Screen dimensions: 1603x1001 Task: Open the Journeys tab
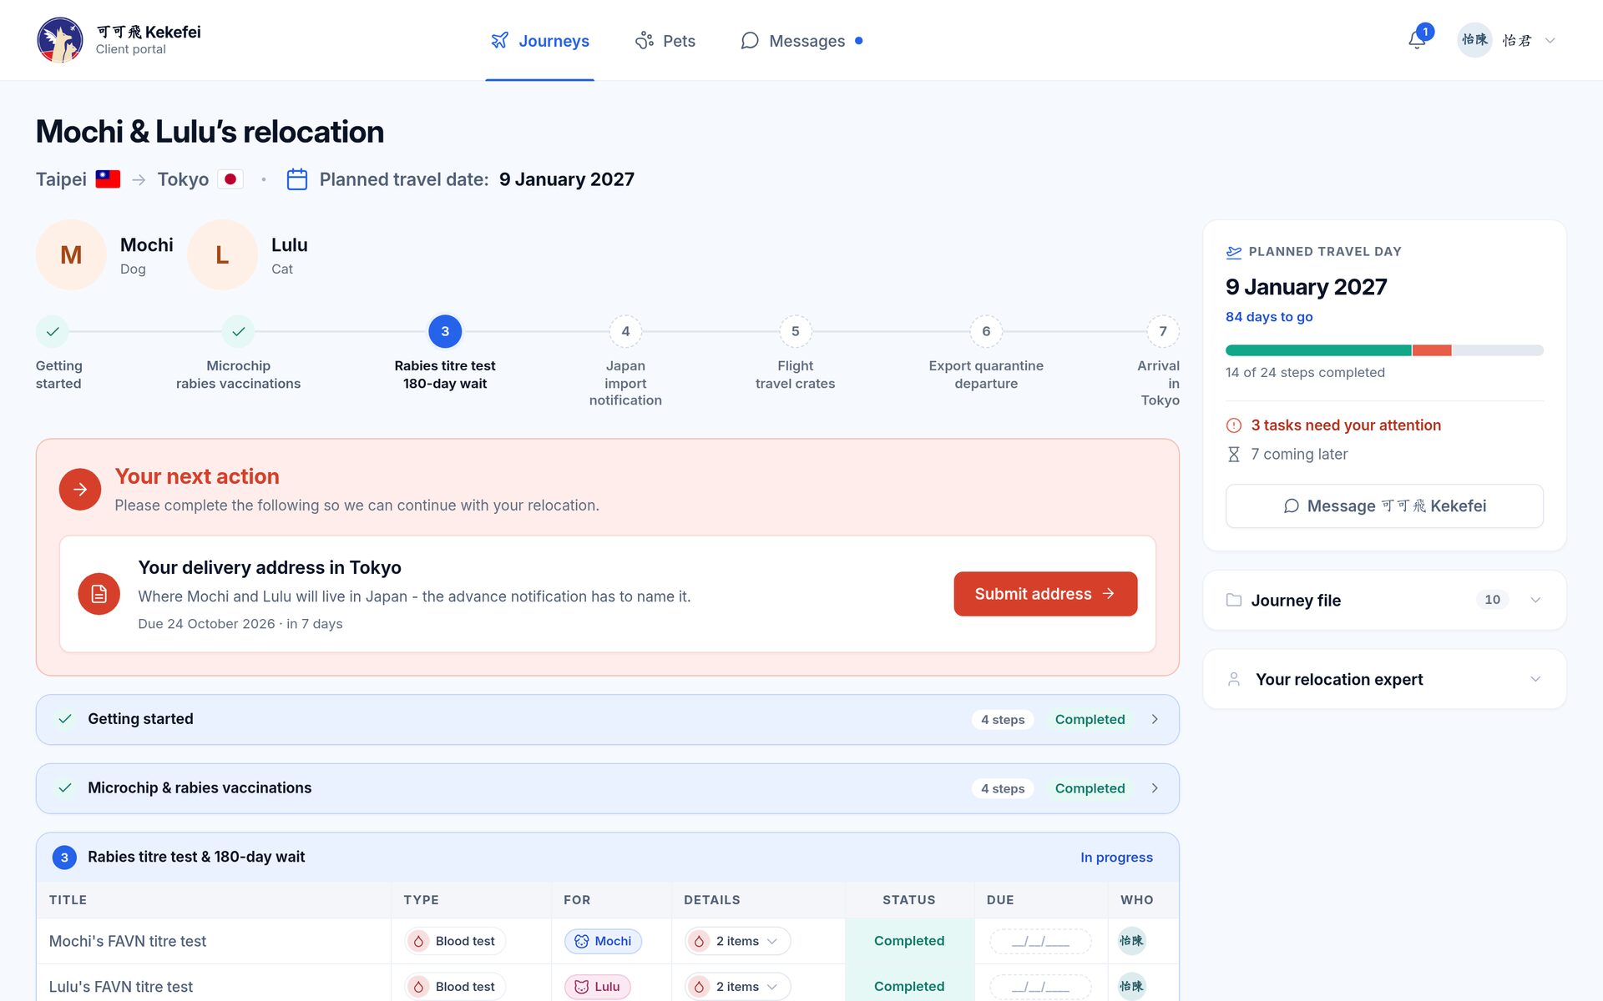539,41
